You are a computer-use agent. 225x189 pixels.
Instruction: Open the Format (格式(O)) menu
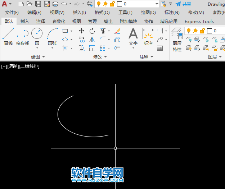tap(102, 12)
